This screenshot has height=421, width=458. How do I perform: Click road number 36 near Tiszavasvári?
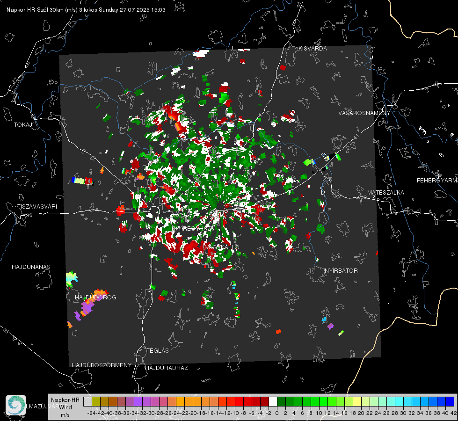coord(29,215)
